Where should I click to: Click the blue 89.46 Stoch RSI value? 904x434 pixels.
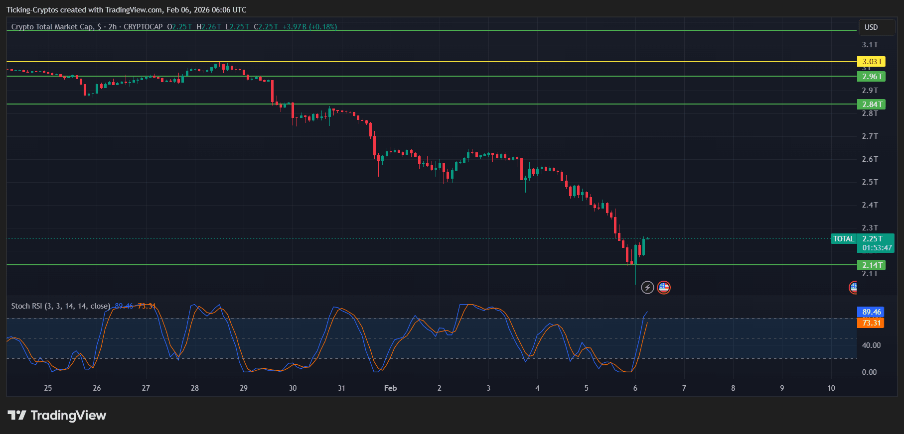[x=871, y=312]
